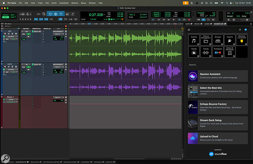Select the Grabber hand tool
Viewport: 253px width, 164px height.
(x=61, y=14)
